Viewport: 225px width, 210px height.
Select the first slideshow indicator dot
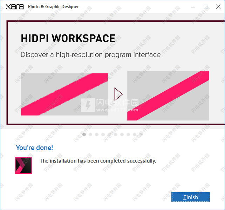[84, 134]
